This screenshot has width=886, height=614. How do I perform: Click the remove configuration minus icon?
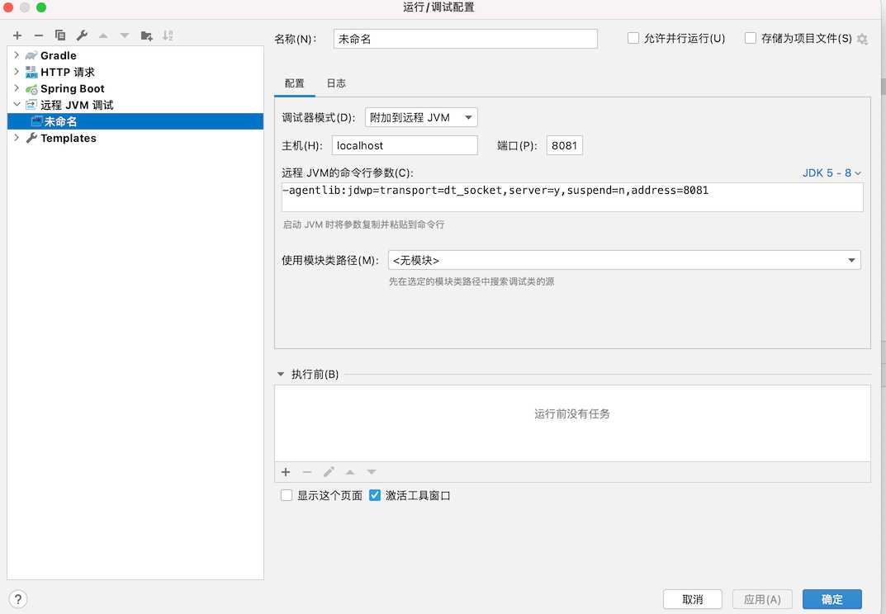[39, 35]
